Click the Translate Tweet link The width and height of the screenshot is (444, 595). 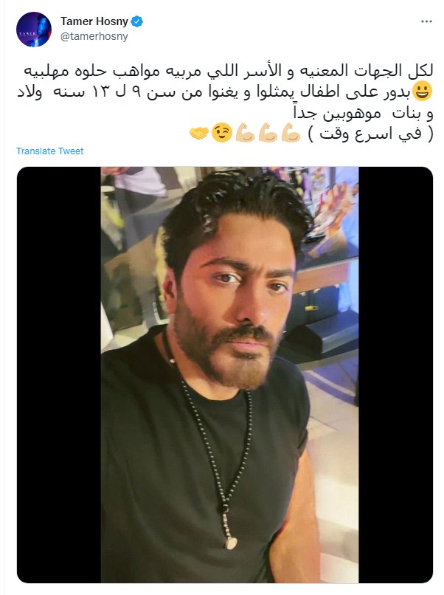[x=49, y=151]
